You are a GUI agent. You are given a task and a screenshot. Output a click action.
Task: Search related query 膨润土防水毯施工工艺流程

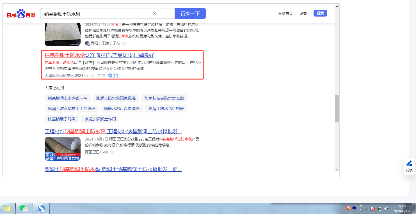click(x=72, y=109)
